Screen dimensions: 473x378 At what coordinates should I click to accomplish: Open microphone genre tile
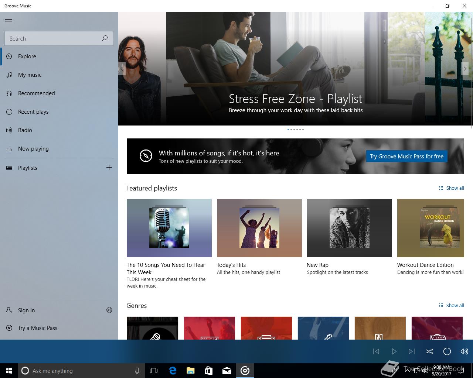[x=153, y=328]
